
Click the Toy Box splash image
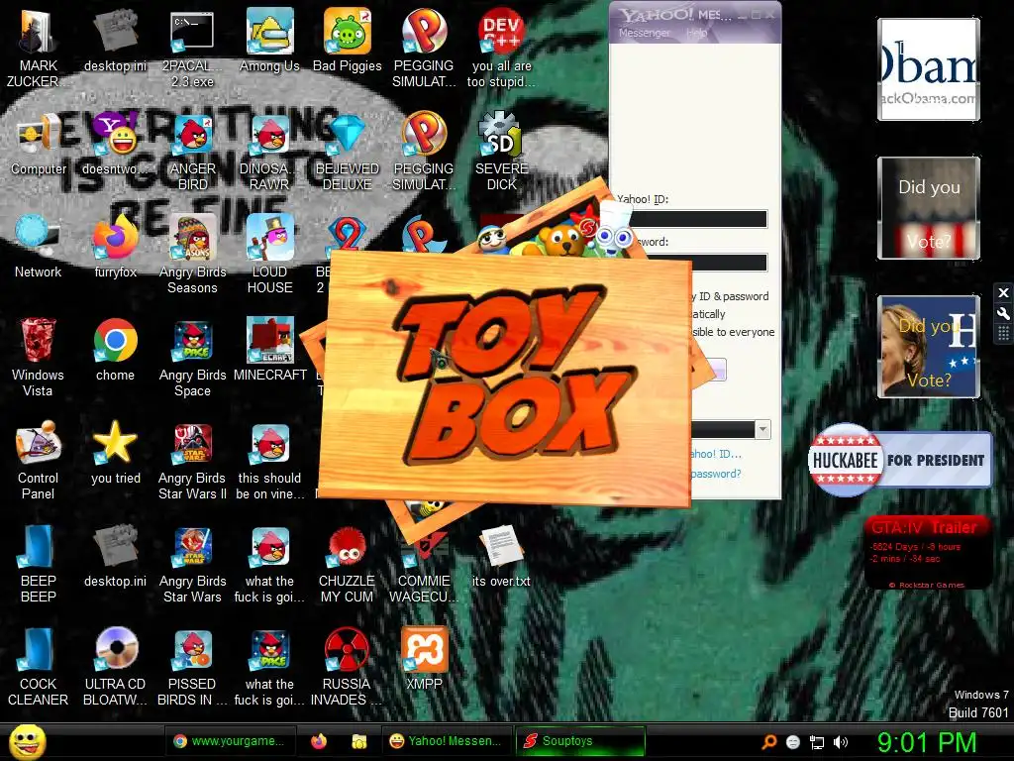[x=506, y=379]
